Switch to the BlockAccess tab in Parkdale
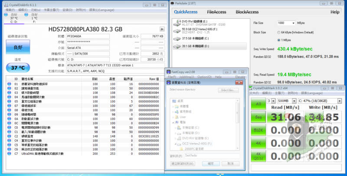 (247, 12)
